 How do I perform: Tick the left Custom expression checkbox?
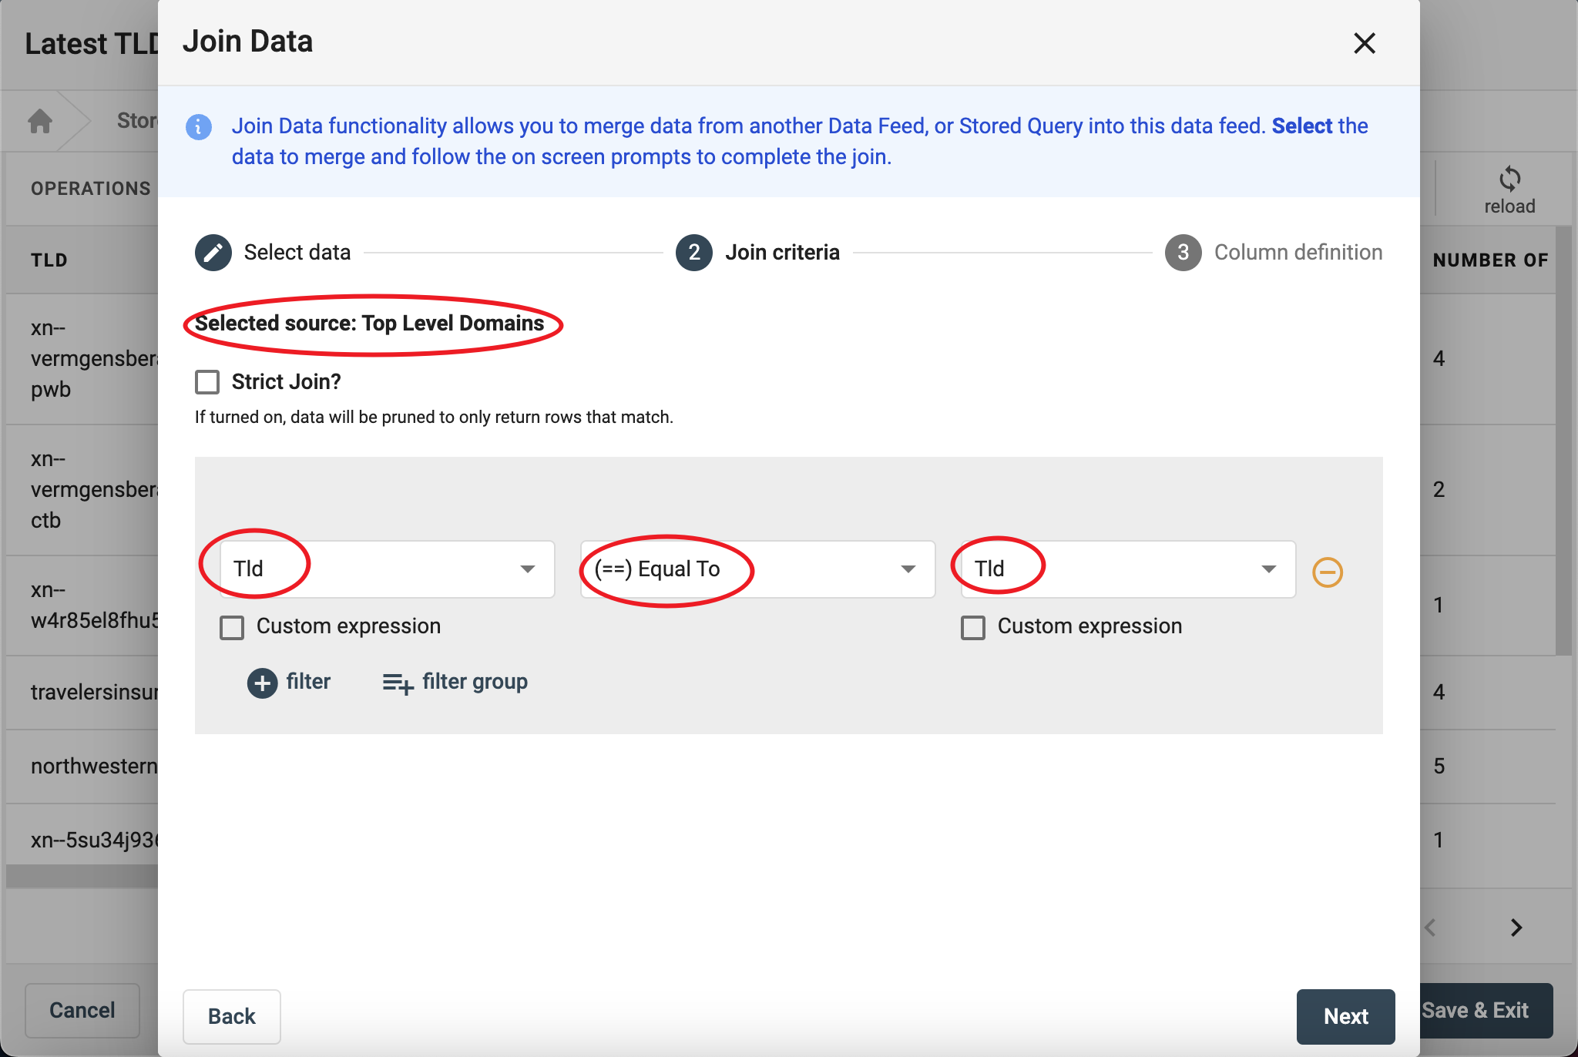(x=232, y=627)
